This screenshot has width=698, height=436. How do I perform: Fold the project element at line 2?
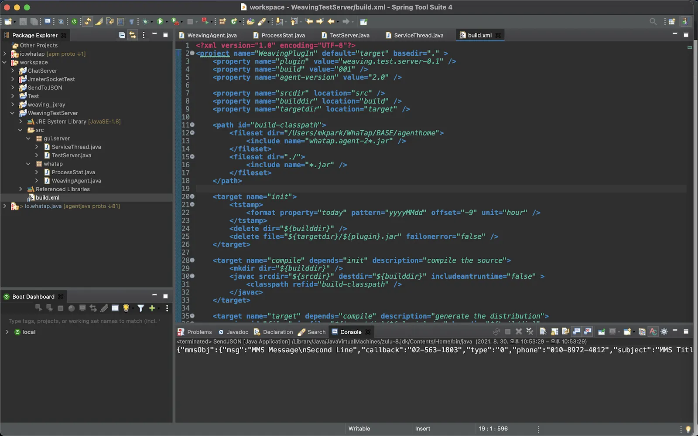192,53
